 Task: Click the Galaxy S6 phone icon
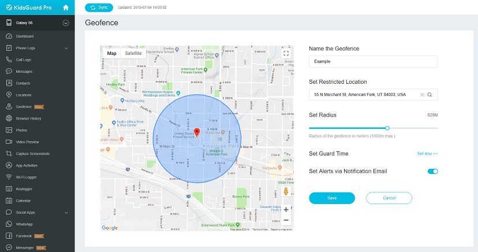(9, 23)
